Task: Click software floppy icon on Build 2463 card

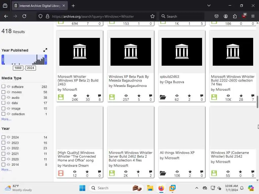Action: click(x=61, y=97)
